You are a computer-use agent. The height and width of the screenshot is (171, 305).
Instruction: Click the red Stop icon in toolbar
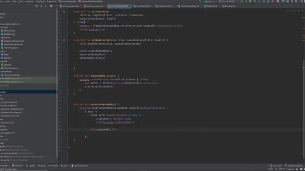[273, 1]
